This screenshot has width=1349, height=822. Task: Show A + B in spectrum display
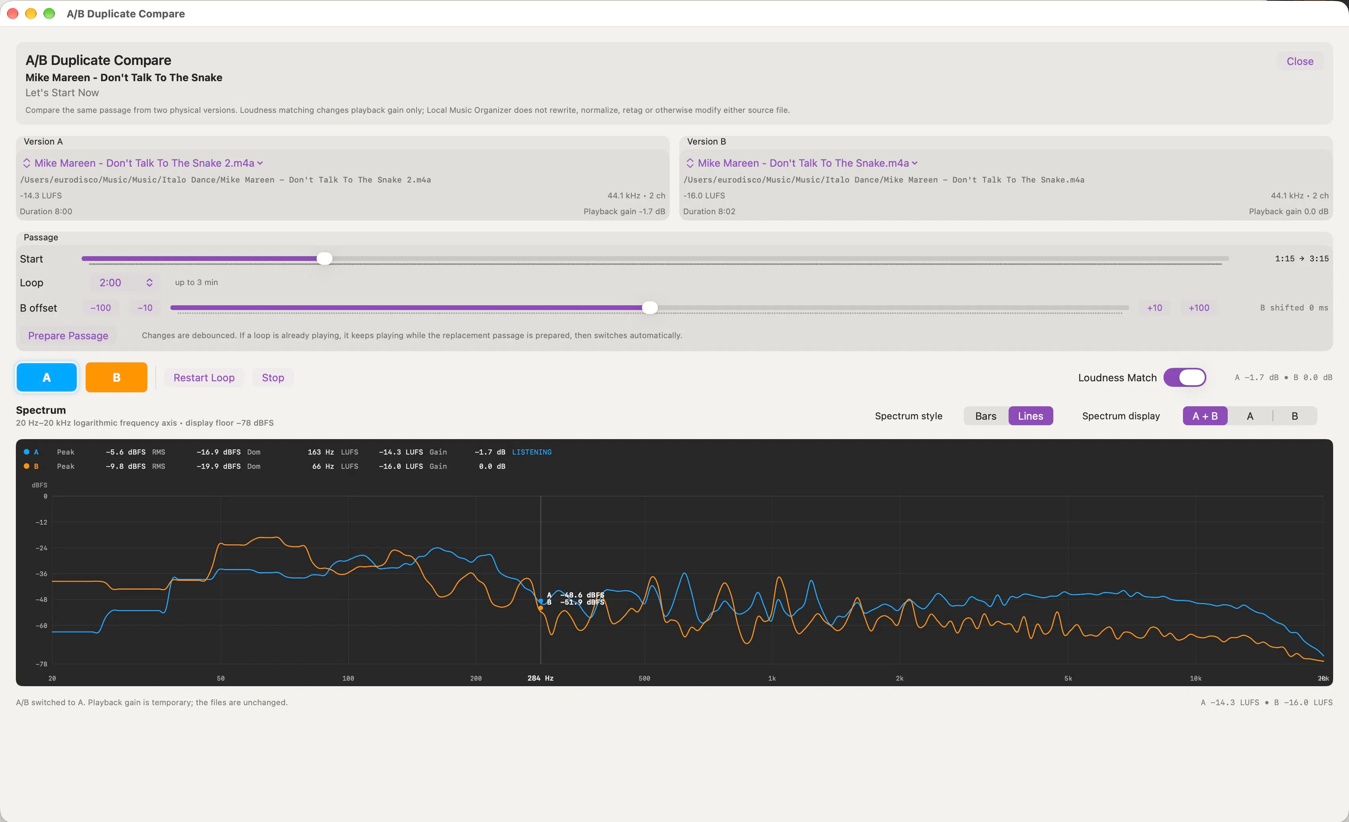pos(1205,416)
